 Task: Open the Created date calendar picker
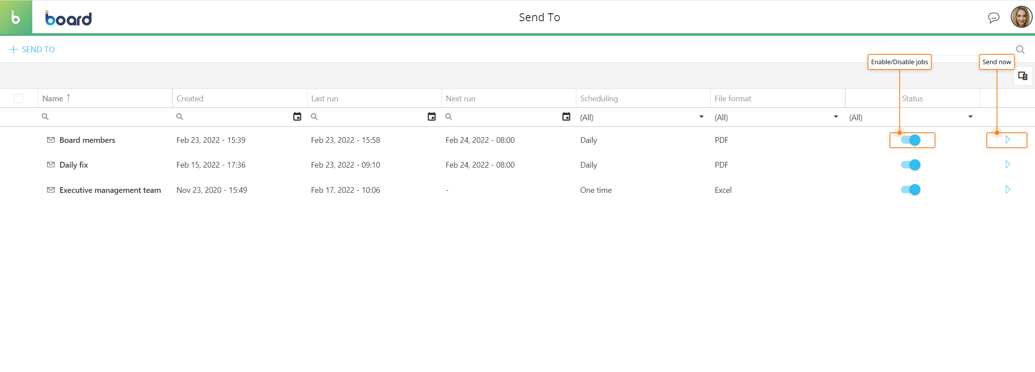(297, 117)
